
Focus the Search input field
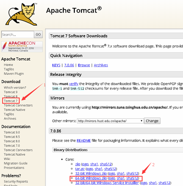[18, 34]
